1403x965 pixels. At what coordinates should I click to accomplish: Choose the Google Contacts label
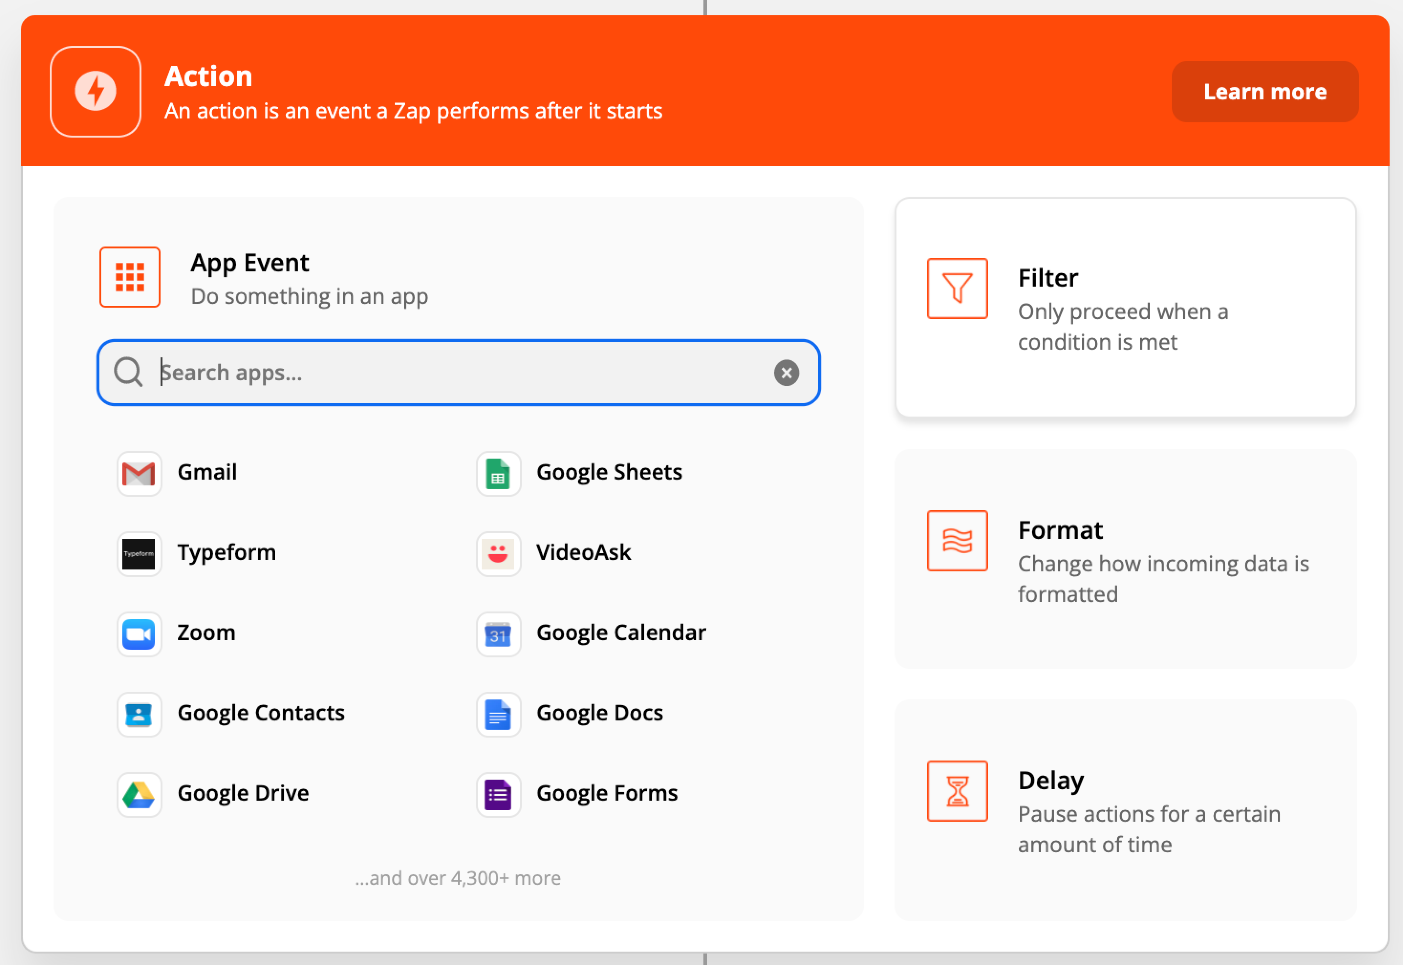coord(260,713)
